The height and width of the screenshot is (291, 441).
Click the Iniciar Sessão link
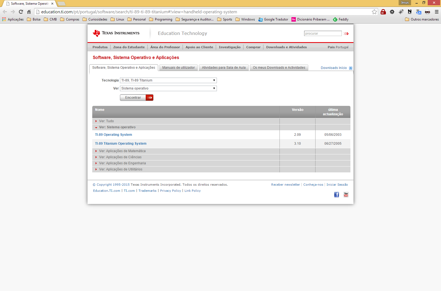tap(337, 185)
